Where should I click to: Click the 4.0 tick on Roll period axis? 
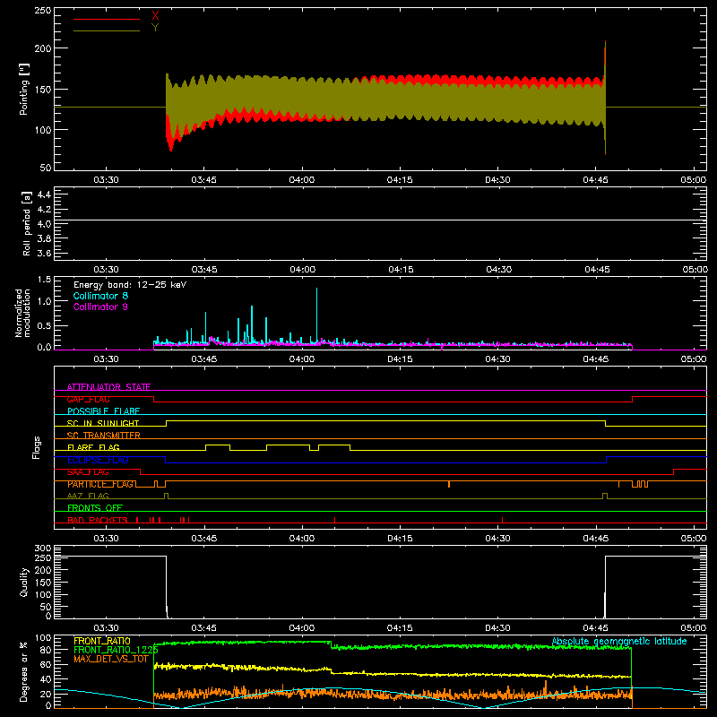click(x=44, y=224)
